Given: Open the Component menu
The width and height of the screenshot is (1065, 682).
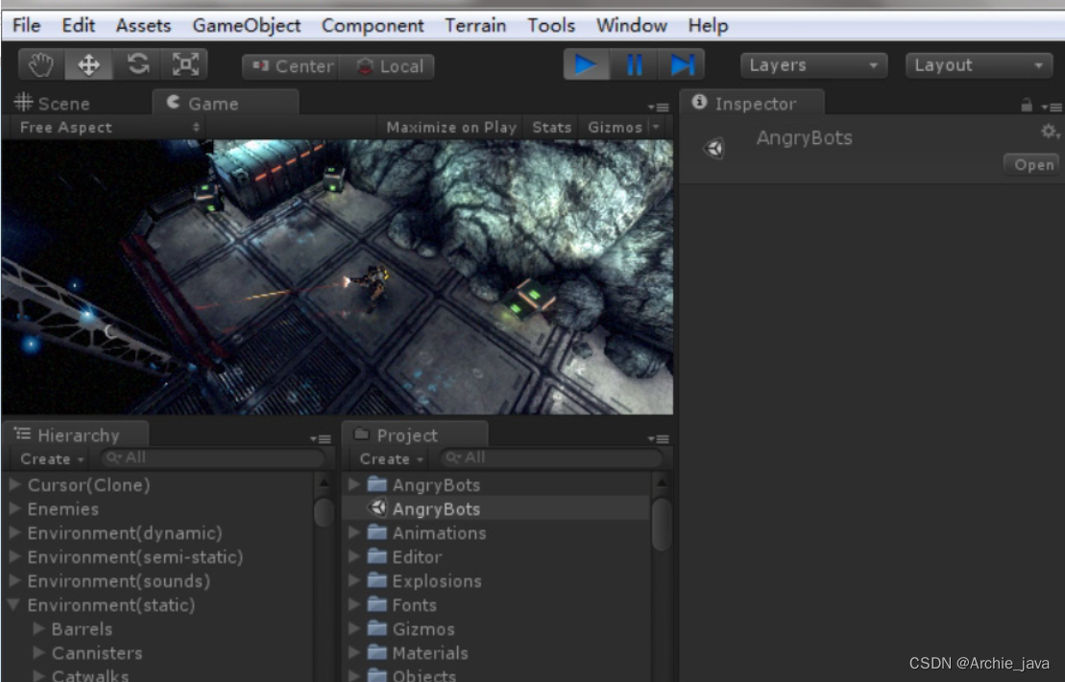Looking at the screenshot, I should click(x=373, y=26).
